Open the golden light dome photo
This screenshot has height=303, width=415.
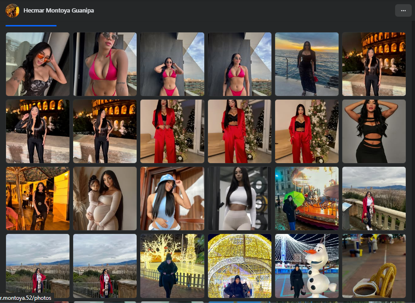[239, 265]
